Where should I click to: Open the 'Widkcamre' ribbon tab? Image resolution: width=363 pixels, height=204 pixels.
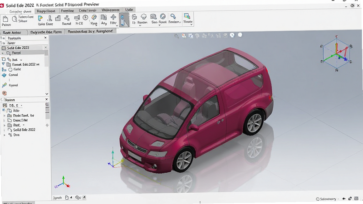click(x=110, y=10)
